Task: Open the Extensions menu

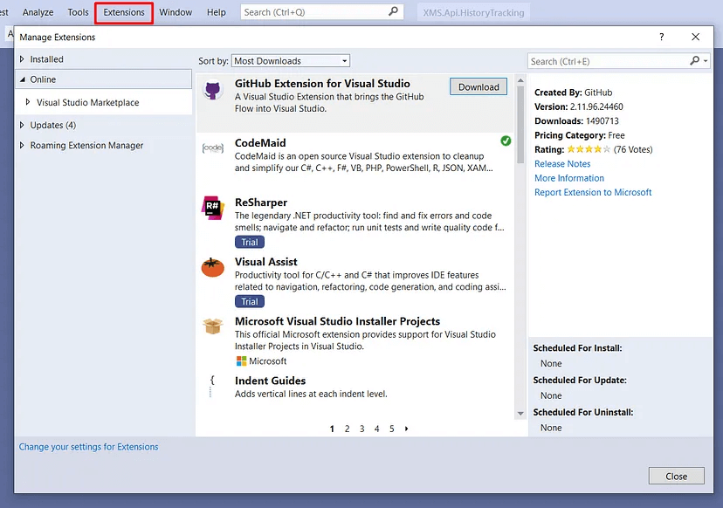Action: (x=124, y=12)
